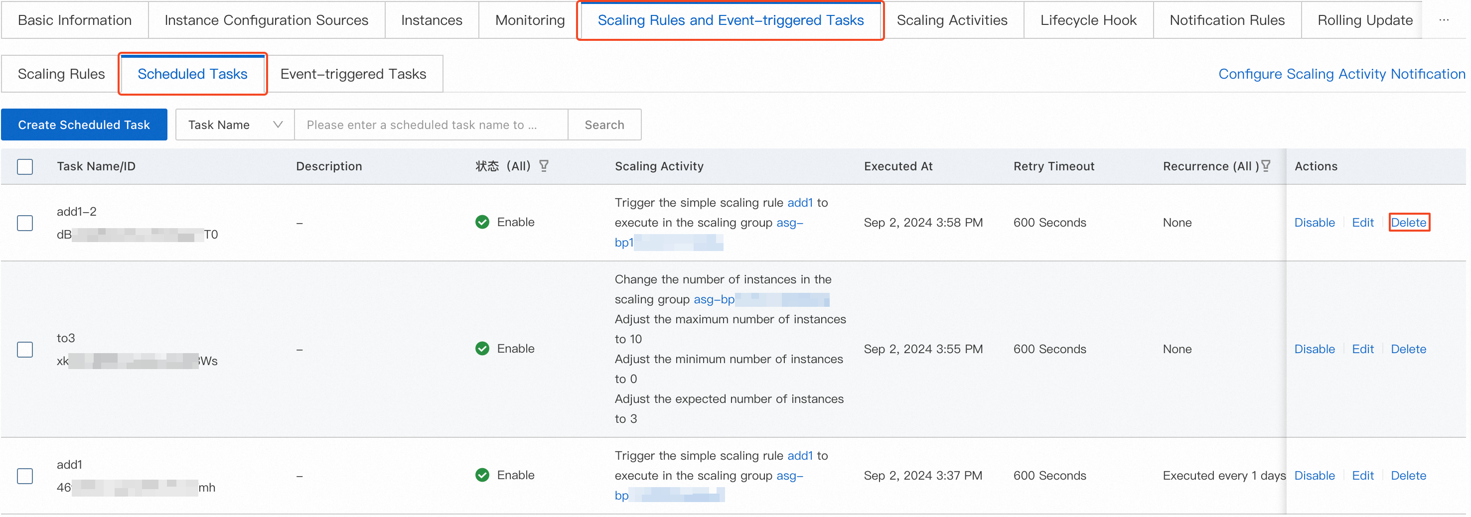Delete the to3 scheduled task
Screen dimensions: 1471x517
(1408, 349)
